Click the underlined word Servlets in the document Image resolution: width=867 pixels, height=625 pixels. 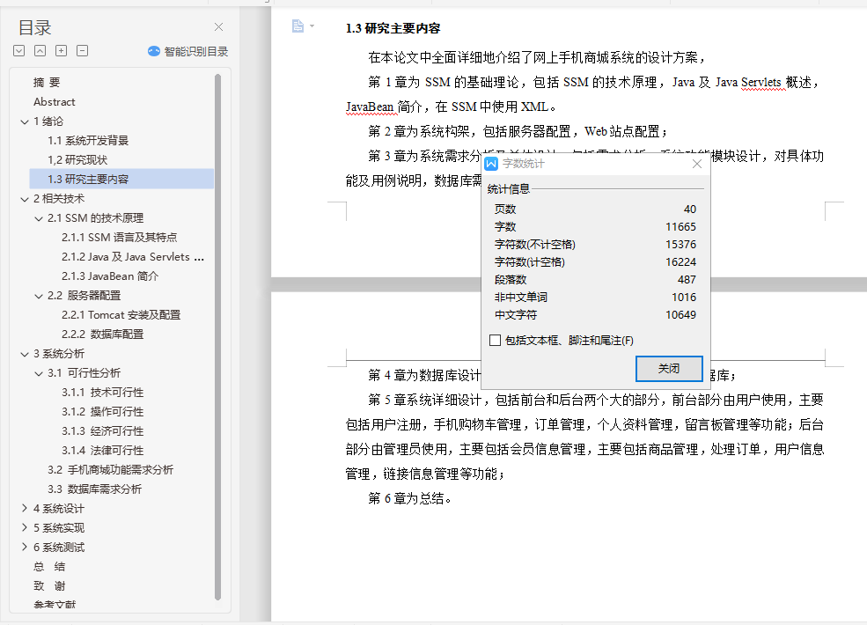click(760, 83)
